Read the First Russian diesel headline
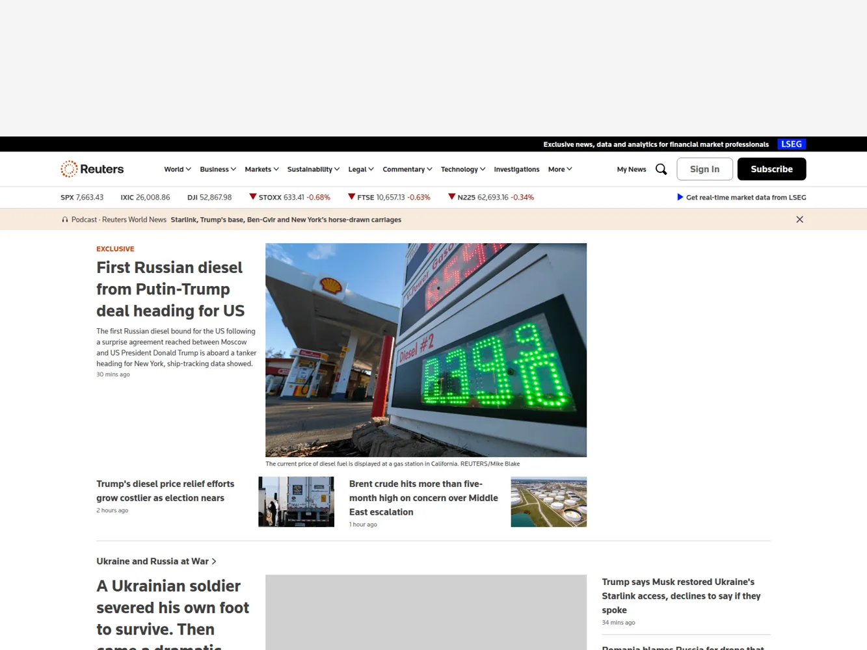 click(170, 289)
